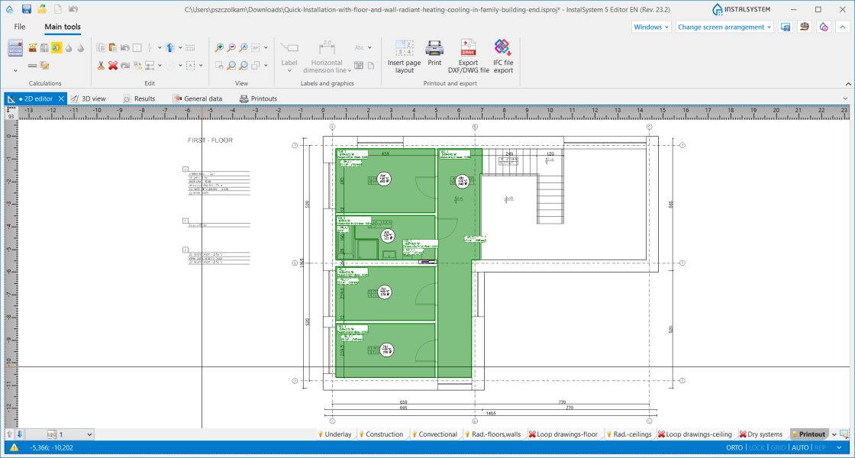Click the zoom out magnifier icon
The width and height of the screenshot is (855, 458).
[231, 48]
